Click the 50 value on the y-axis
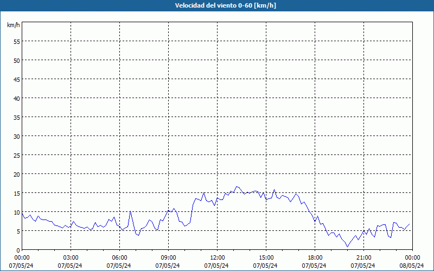The height and width of the screenshot is (271, 434). coord(17,61)
